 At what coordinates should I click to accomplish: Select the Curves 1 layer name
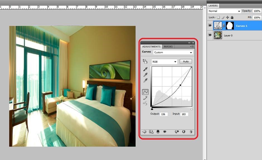tap(241, 26)
